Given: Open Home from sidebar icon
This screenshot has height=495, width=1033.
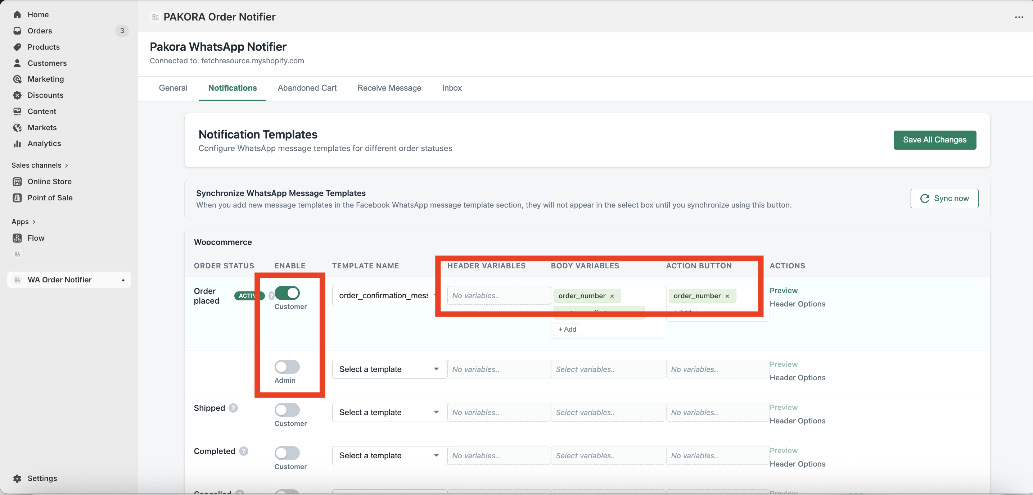Looking at the screenshot, I should [17, 14].
